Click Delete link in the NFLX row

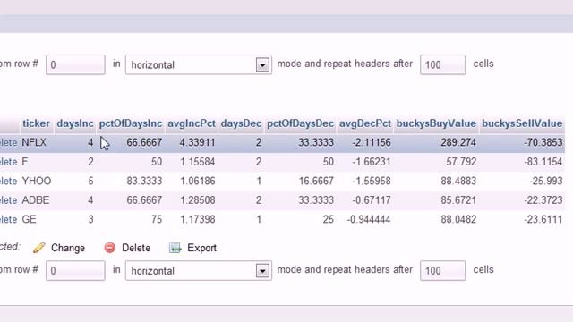click(8, 142)
